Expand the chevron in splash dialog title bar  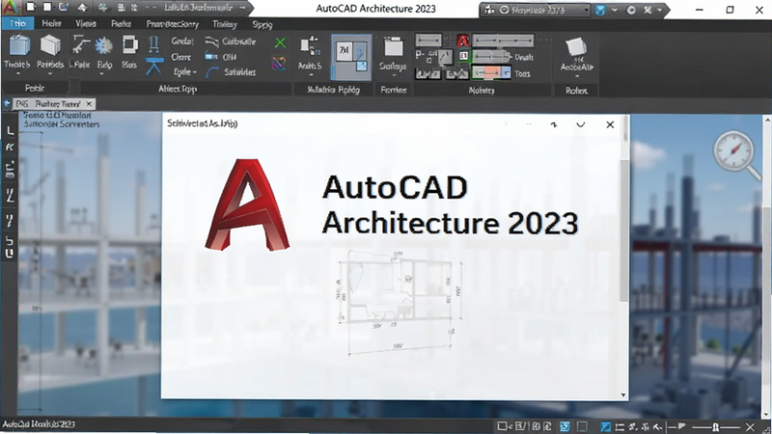[581, 125]
